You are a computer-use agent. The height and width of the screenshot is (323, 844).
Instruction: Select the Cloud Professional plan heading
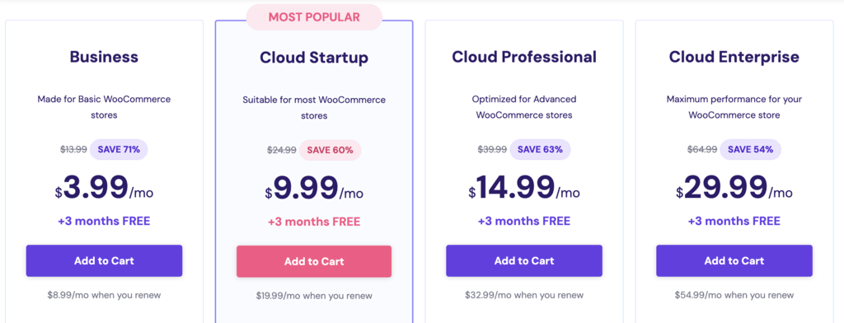click(x=523, y=57)
